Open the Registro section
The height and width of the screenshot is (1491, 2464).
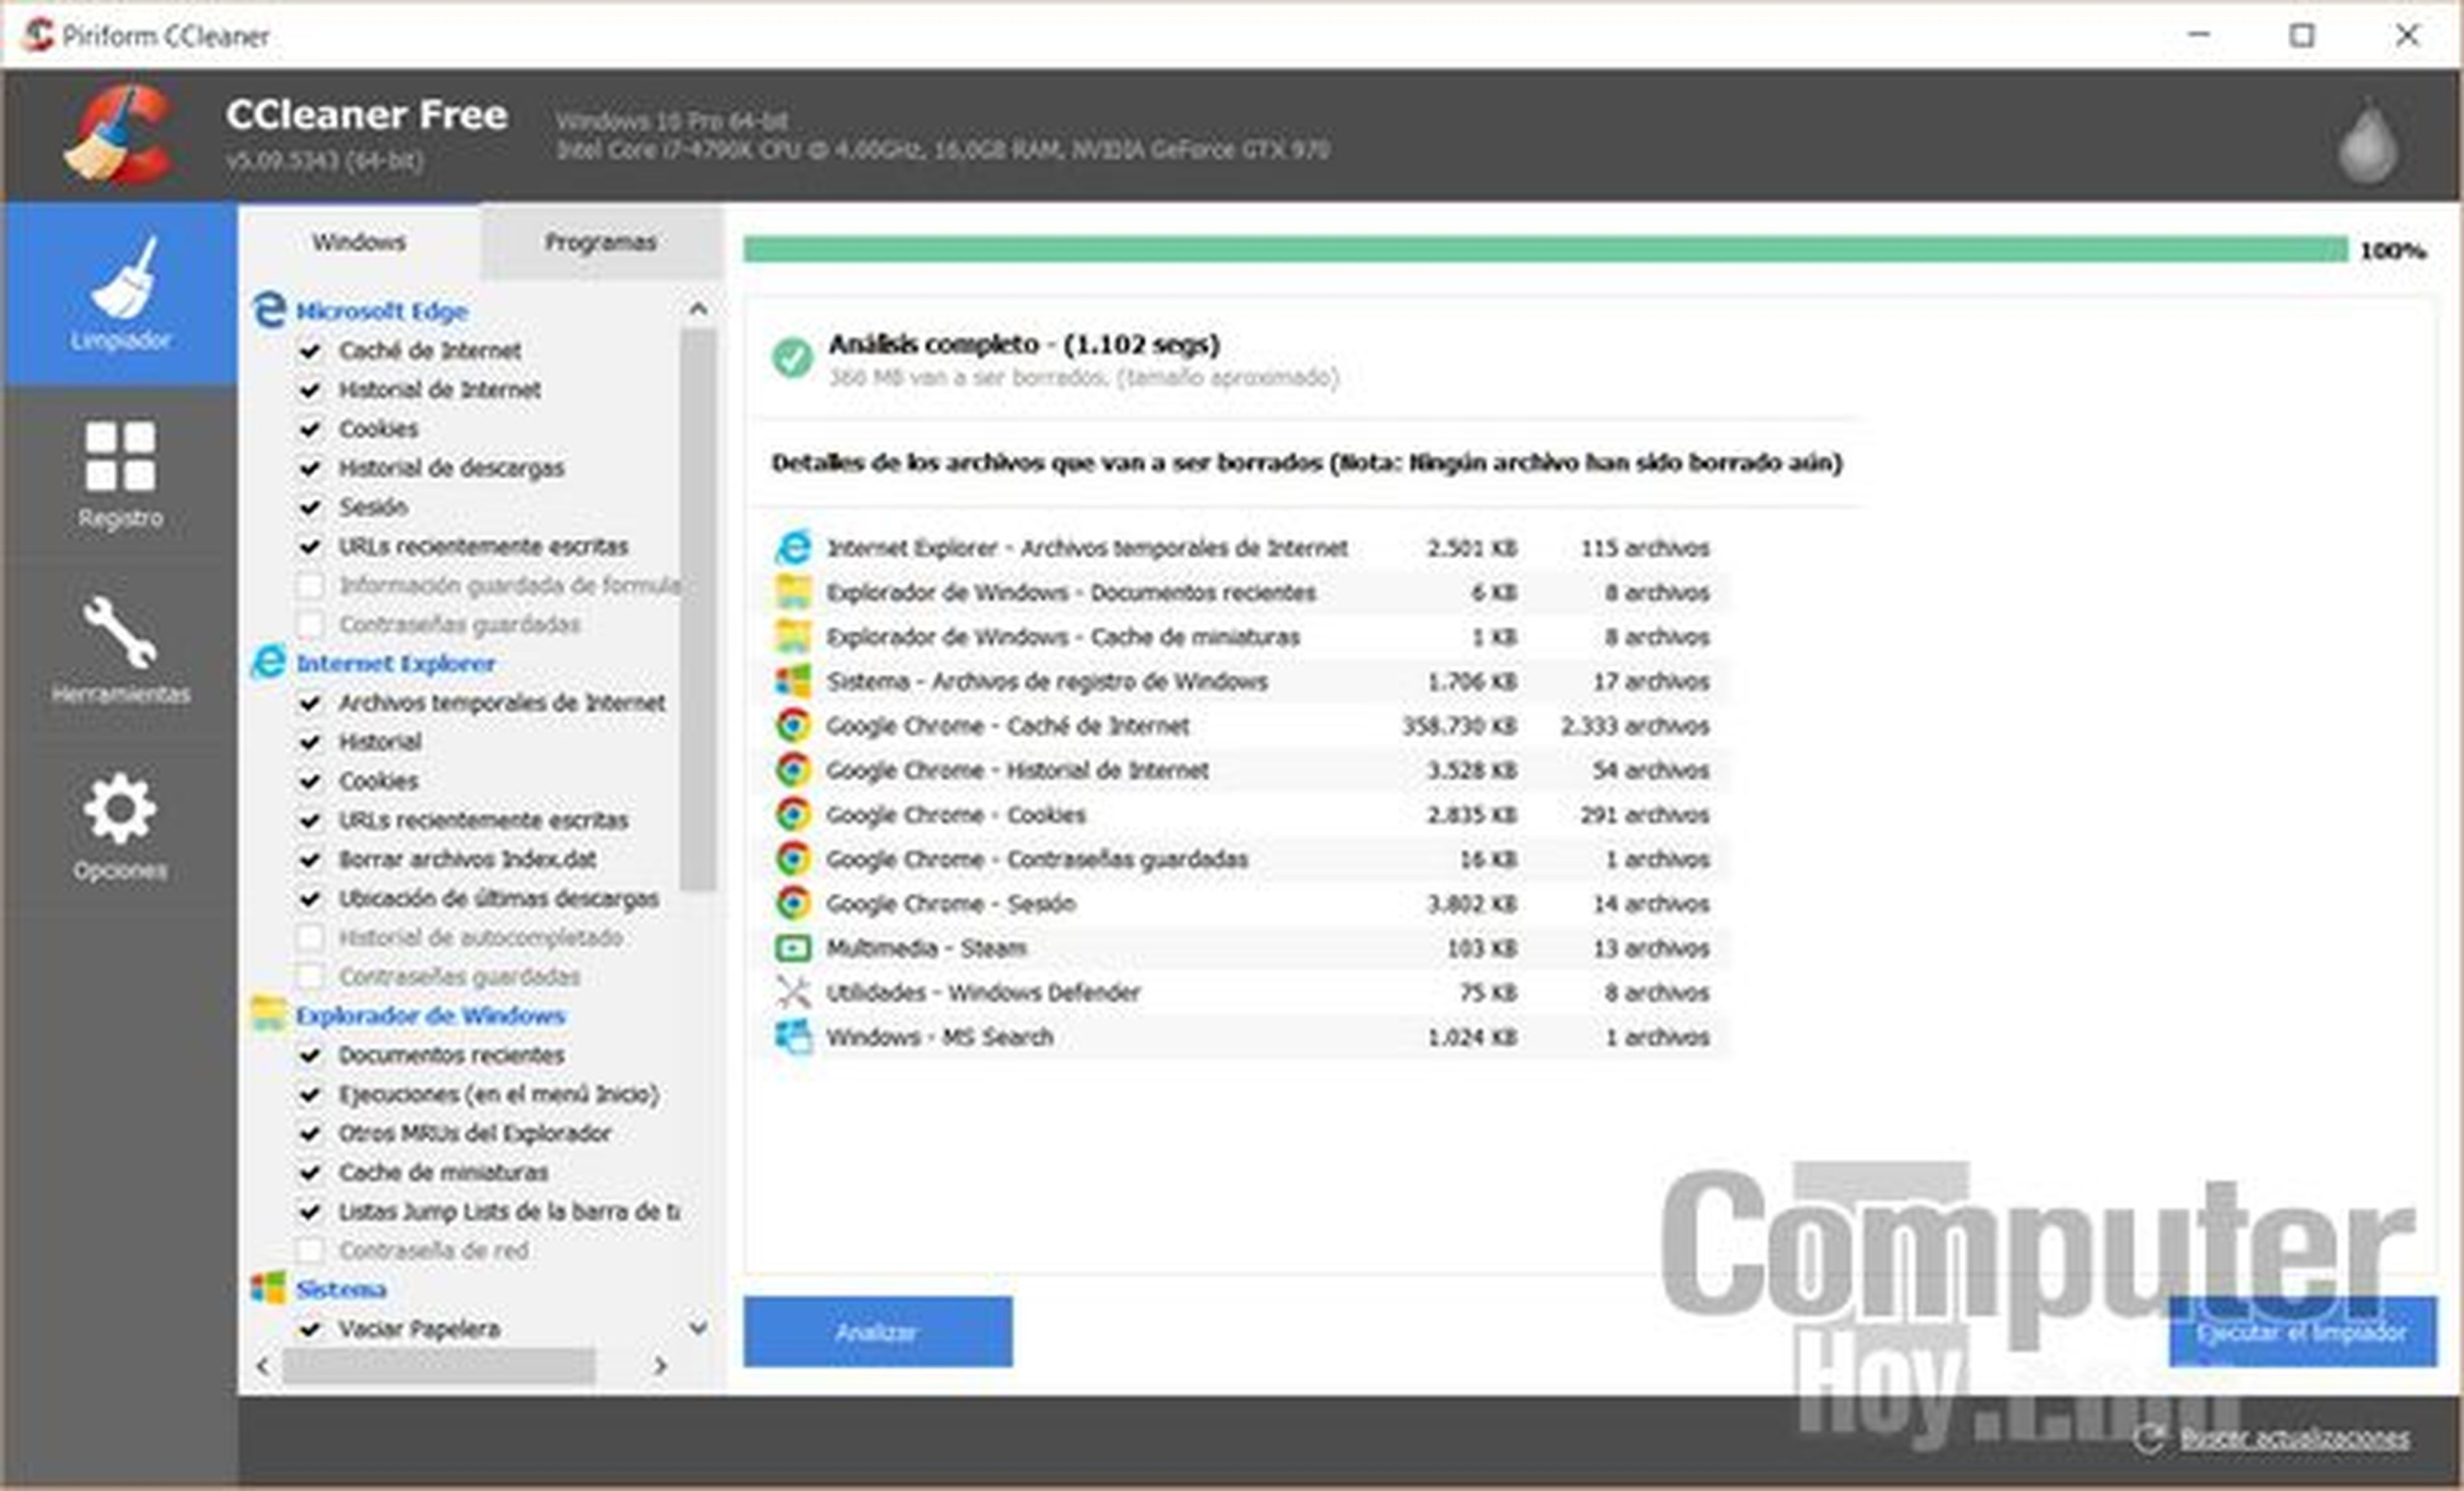tap(120, 474)
